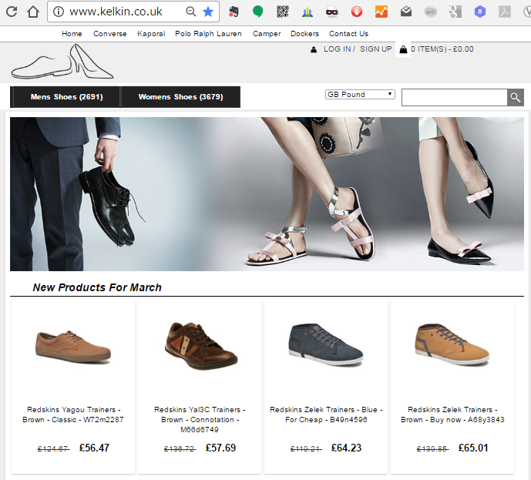Open the grey PDF extension icon
The width and height of the screenshot is (531, 480).
[x=505, y=12]
